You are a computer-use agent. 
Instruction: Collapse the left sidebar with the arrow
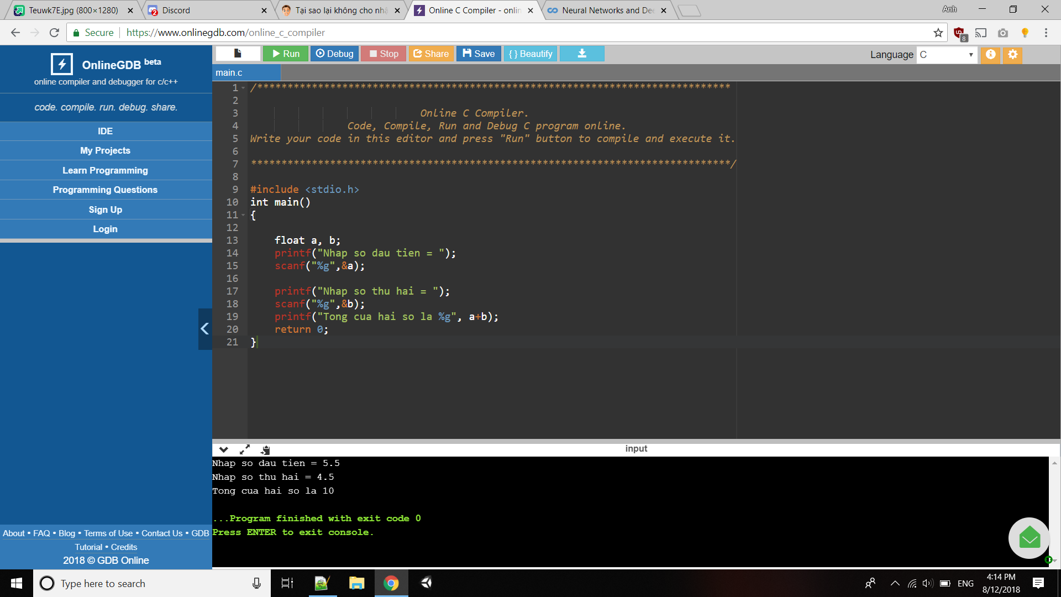pos(205,329)
